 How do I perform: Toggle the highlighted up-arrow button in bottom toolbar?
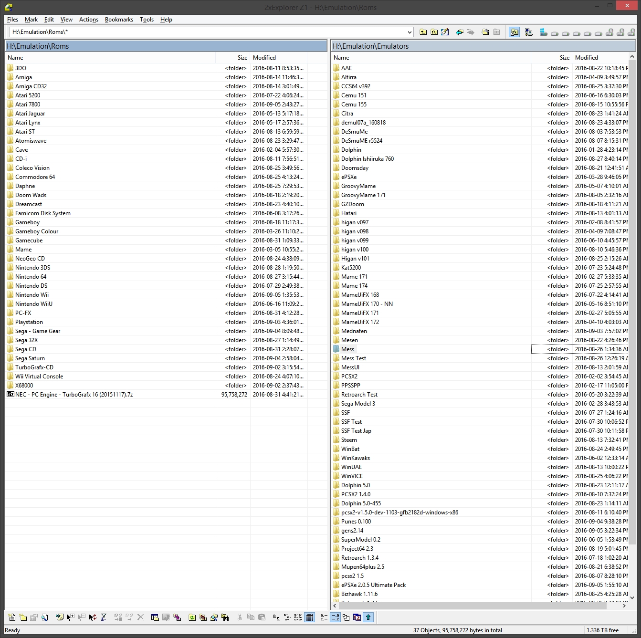(x=368, y=617)
